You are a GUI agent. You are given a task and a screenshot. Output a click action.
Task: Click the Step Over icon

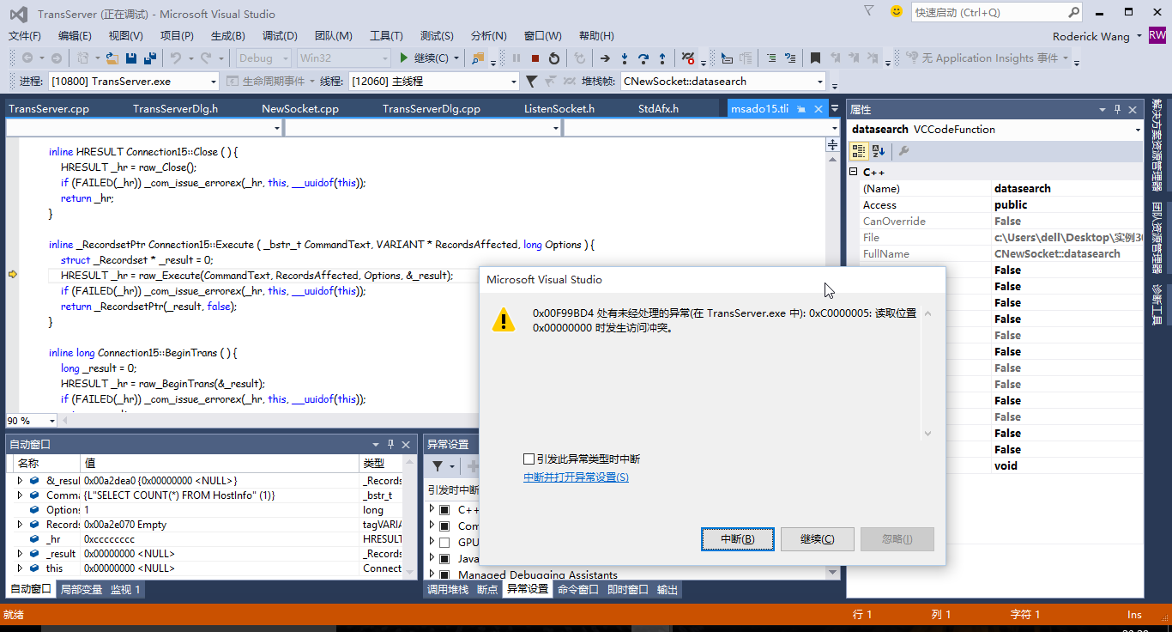point(643,58)
